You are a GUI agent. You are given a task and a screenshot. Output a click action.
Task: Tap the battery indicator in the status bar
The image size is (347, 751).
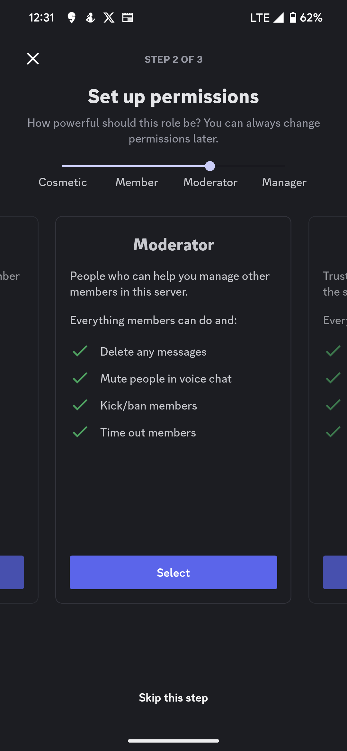293,18
